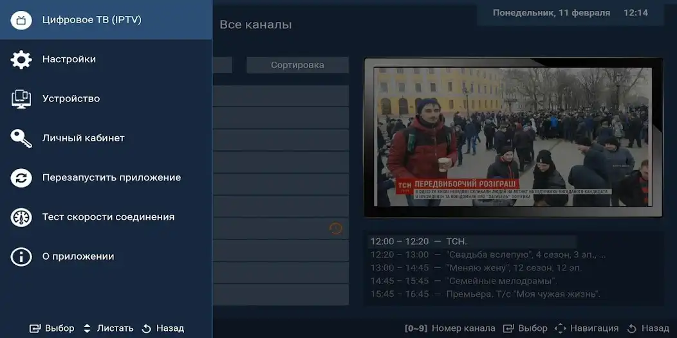
Task: Open the Настройки menu entry
Action: [x=69, y=60]
